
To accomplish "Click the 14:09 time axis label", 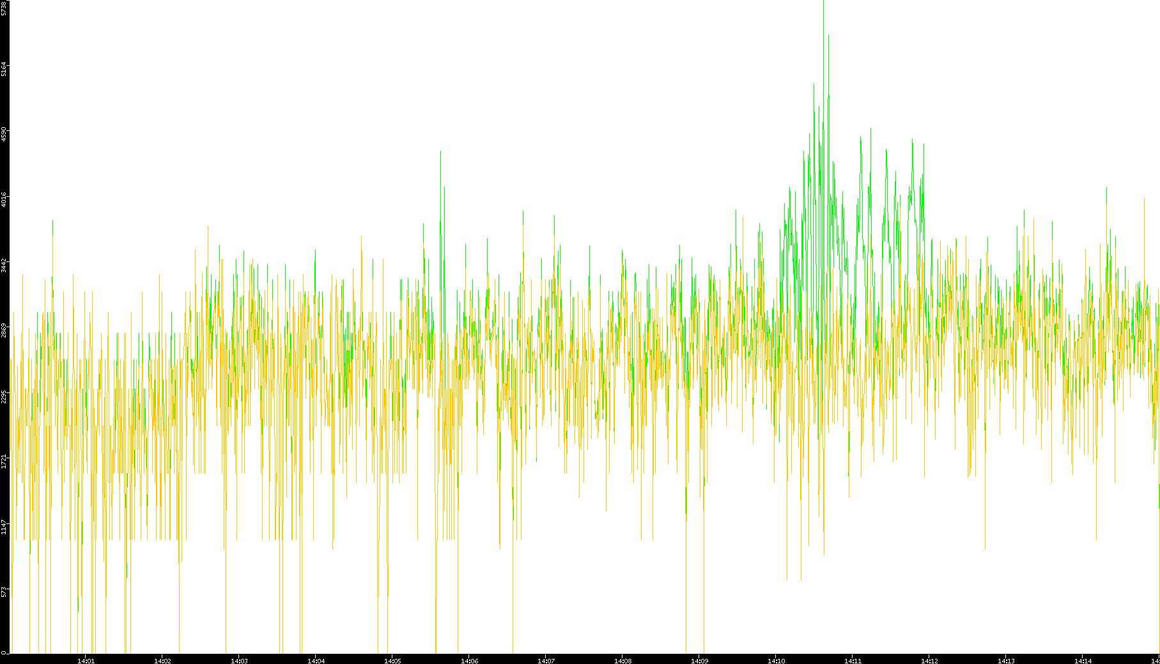I will pyautogui.click(x=699, y=661).
